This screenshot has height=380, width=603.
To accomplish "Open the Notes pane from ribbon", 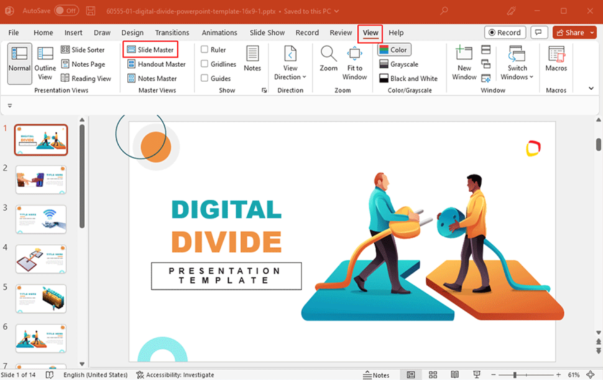I will point(252,59).
